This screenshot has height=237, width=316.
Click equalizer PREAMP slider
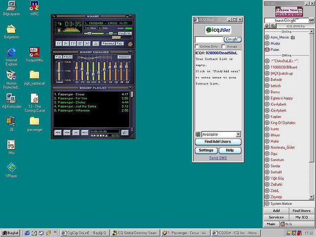(59, 71)
